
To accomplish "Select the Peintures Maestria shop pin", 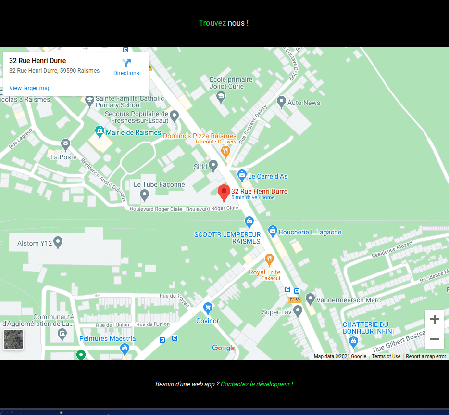I will [125, 350].
